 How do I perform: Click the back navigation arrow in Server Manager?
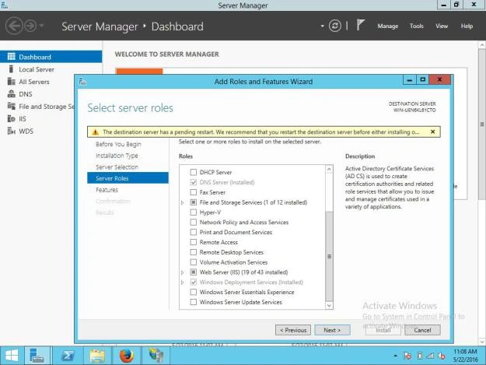click(14, 26)
